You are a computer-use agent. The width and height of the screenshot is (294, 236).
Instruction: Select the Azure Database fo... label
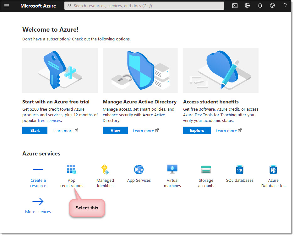[x=274, y=183]
